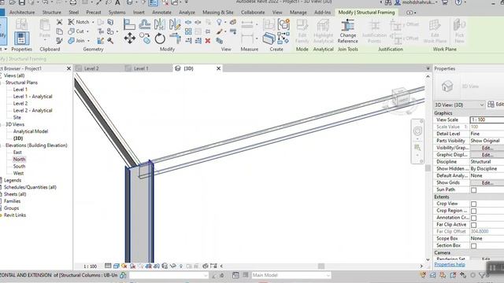Close the {3D} view tab
The width and height of the screenshot is (504, 283).
click(x=219, y=68)
